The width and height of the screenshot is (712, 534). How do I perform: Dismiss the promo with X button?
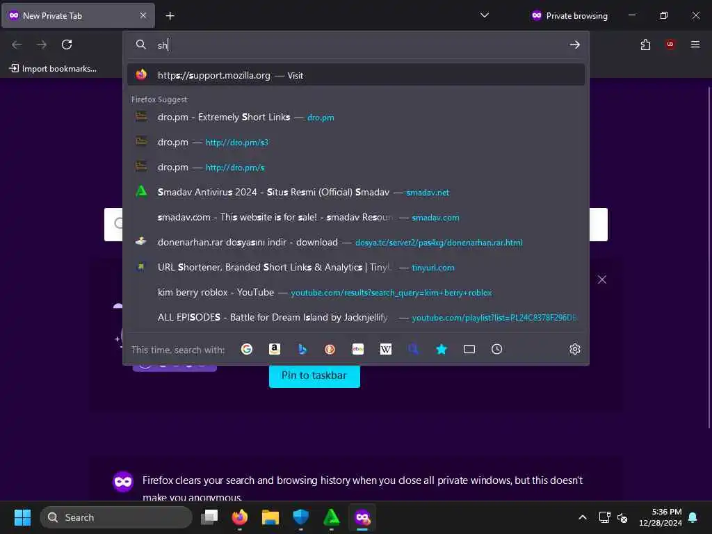[602, 280]
